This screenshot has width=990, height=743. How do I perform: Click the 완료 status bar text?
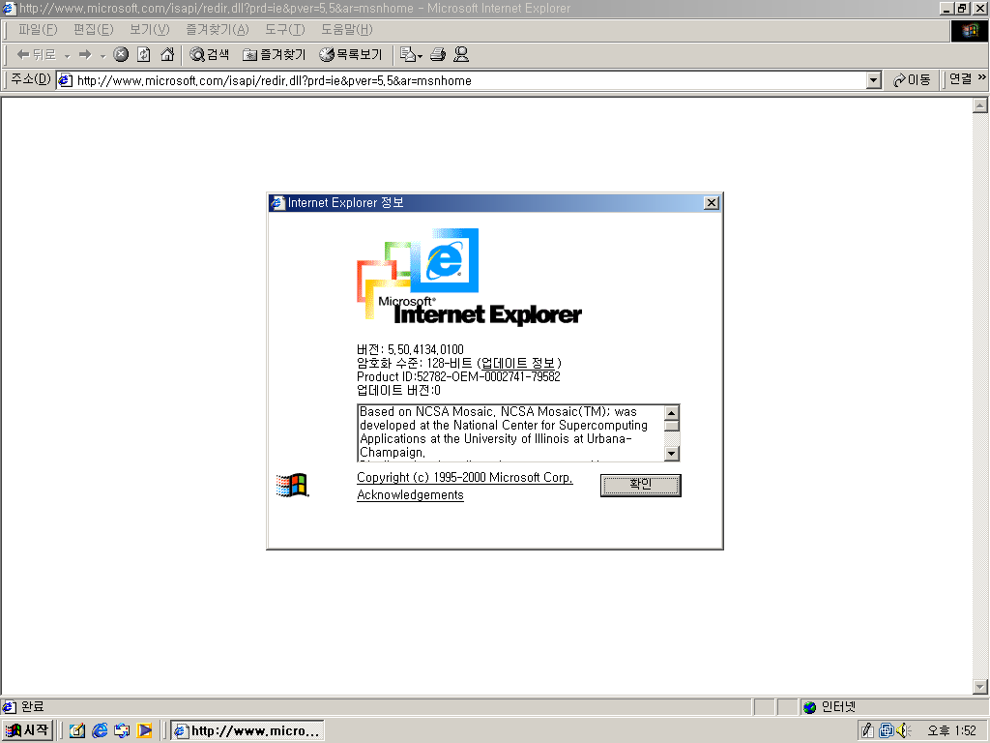pyautogui.click(x=32, y=707)
